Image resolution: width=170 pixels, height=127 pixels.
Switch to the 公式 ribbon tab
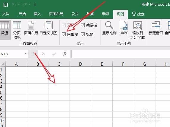coord(75,14)
